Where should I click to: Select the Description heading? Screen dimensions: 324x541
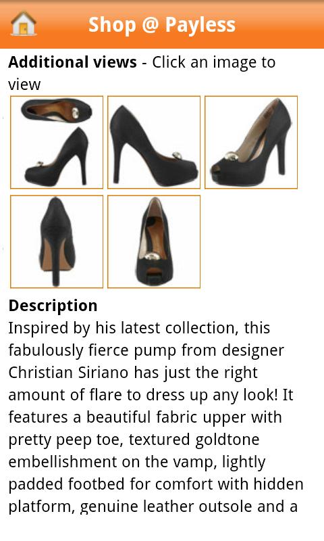[53, 306]
